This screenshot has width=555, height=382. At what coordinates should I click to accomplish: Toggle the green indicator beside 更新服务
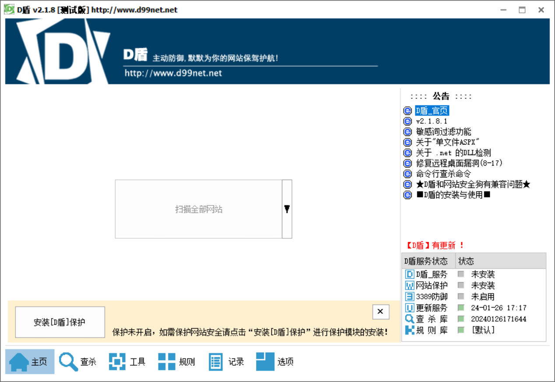pyautogui.click(x=461, y=308)
